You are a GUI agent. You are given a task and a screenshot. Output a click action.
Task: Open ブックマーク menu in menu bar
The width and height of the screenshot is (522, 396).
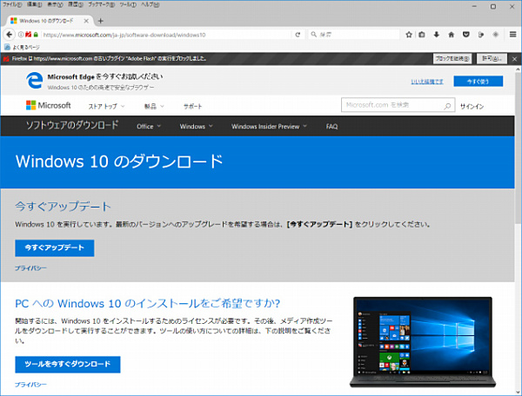pyautogui.click(x=102, y=5)
